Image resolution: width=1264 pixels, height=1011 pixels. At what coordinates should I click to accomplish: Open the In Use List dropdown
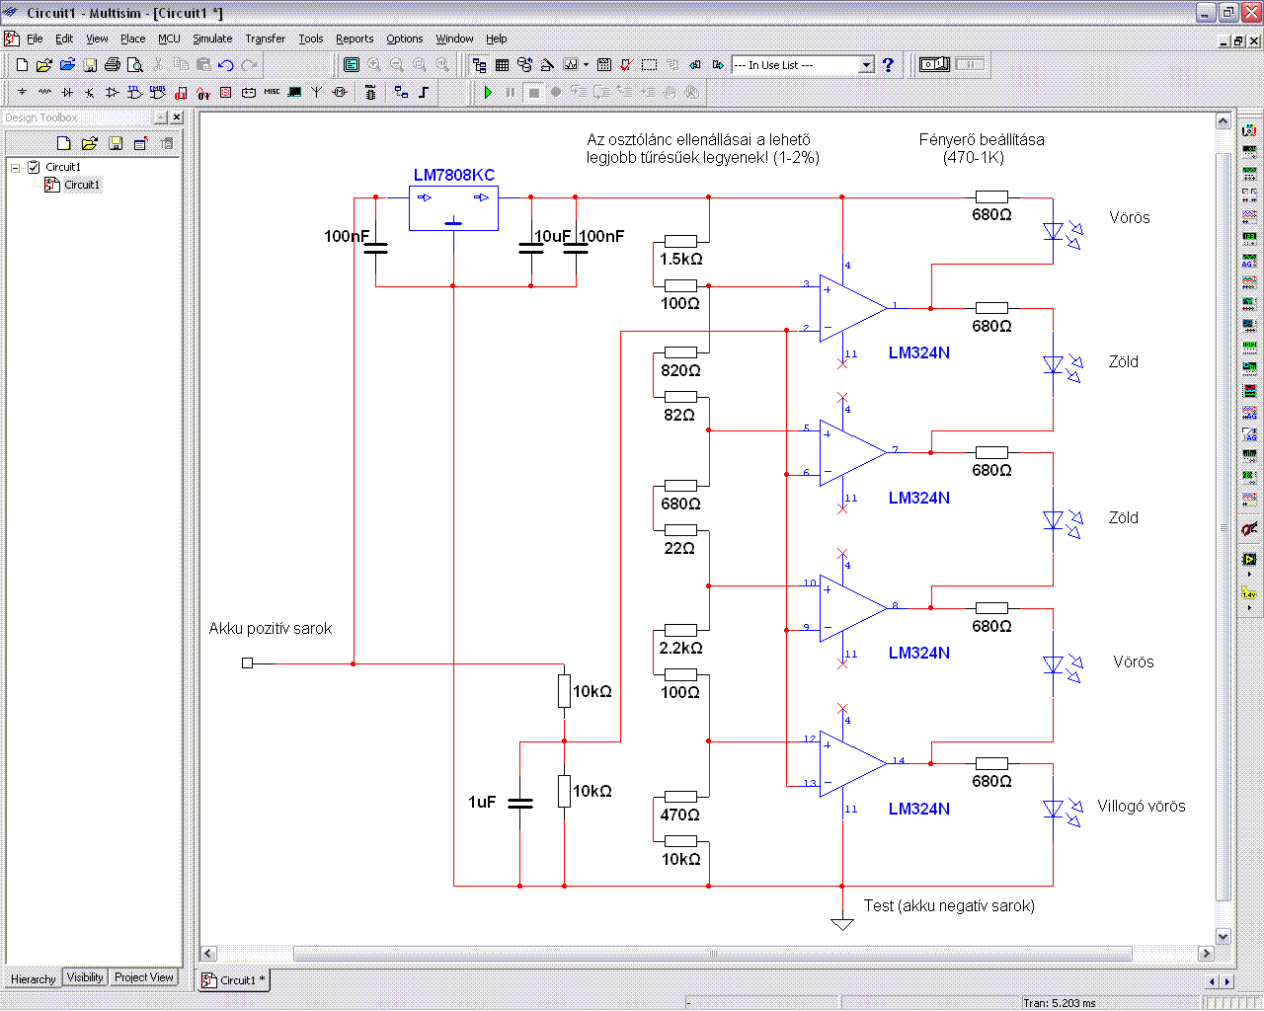click(x=866, y=65)
